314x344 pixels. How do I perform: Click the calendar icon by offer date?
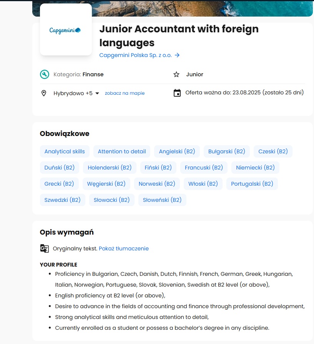(177, 93)
